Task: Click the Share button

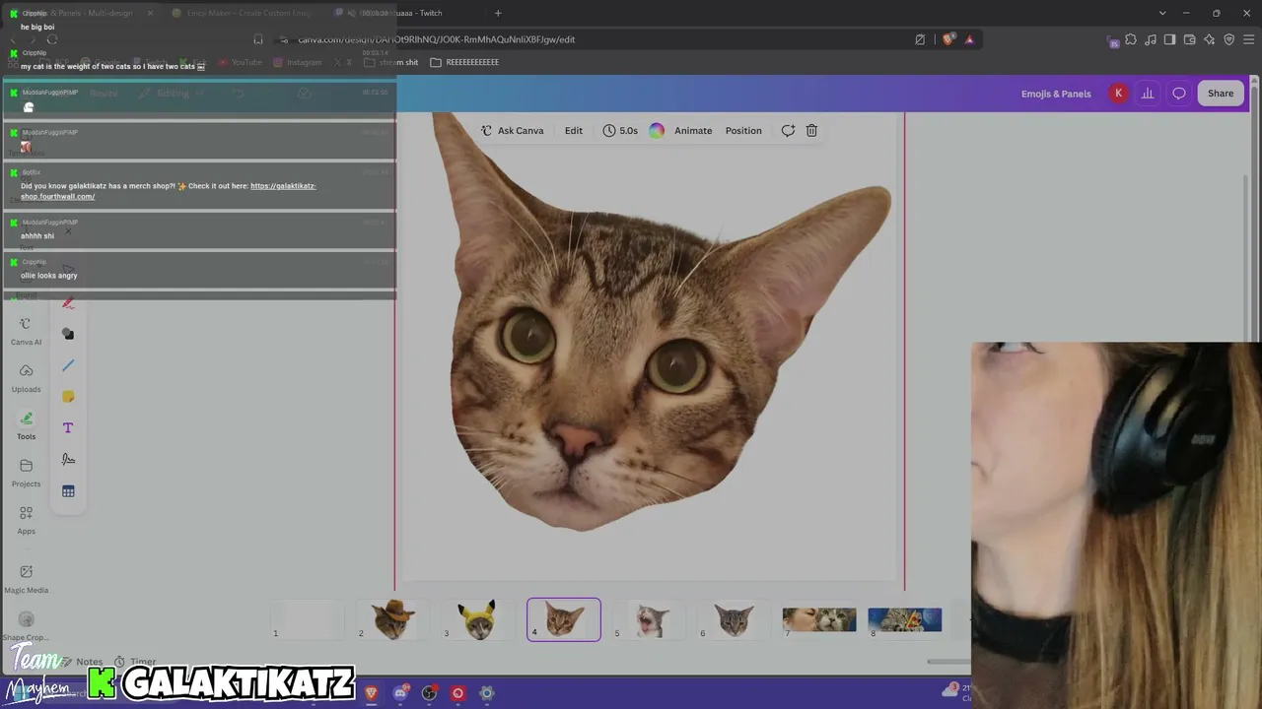Action: click(1221, 94)
